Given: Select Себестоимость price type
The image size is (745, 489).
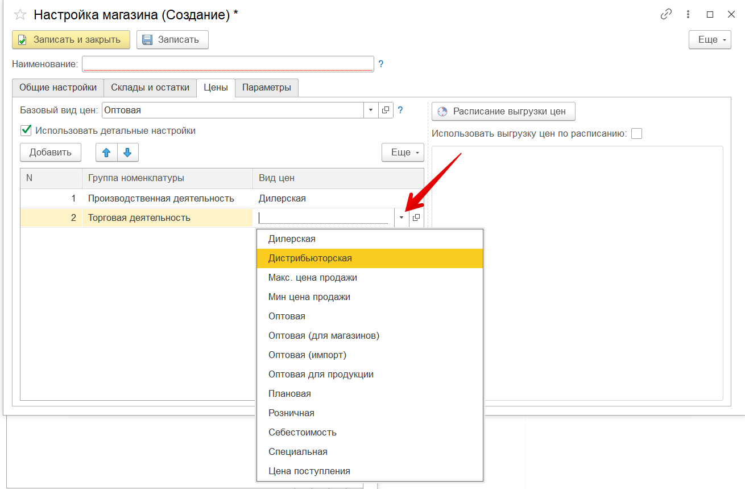Looking at the screenshot, I should (370, 433).
